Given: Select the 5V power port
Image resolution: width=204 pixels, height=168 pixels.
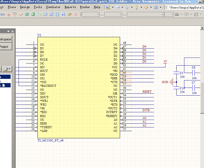Looking at the screenshot, I should click(165, 63).
